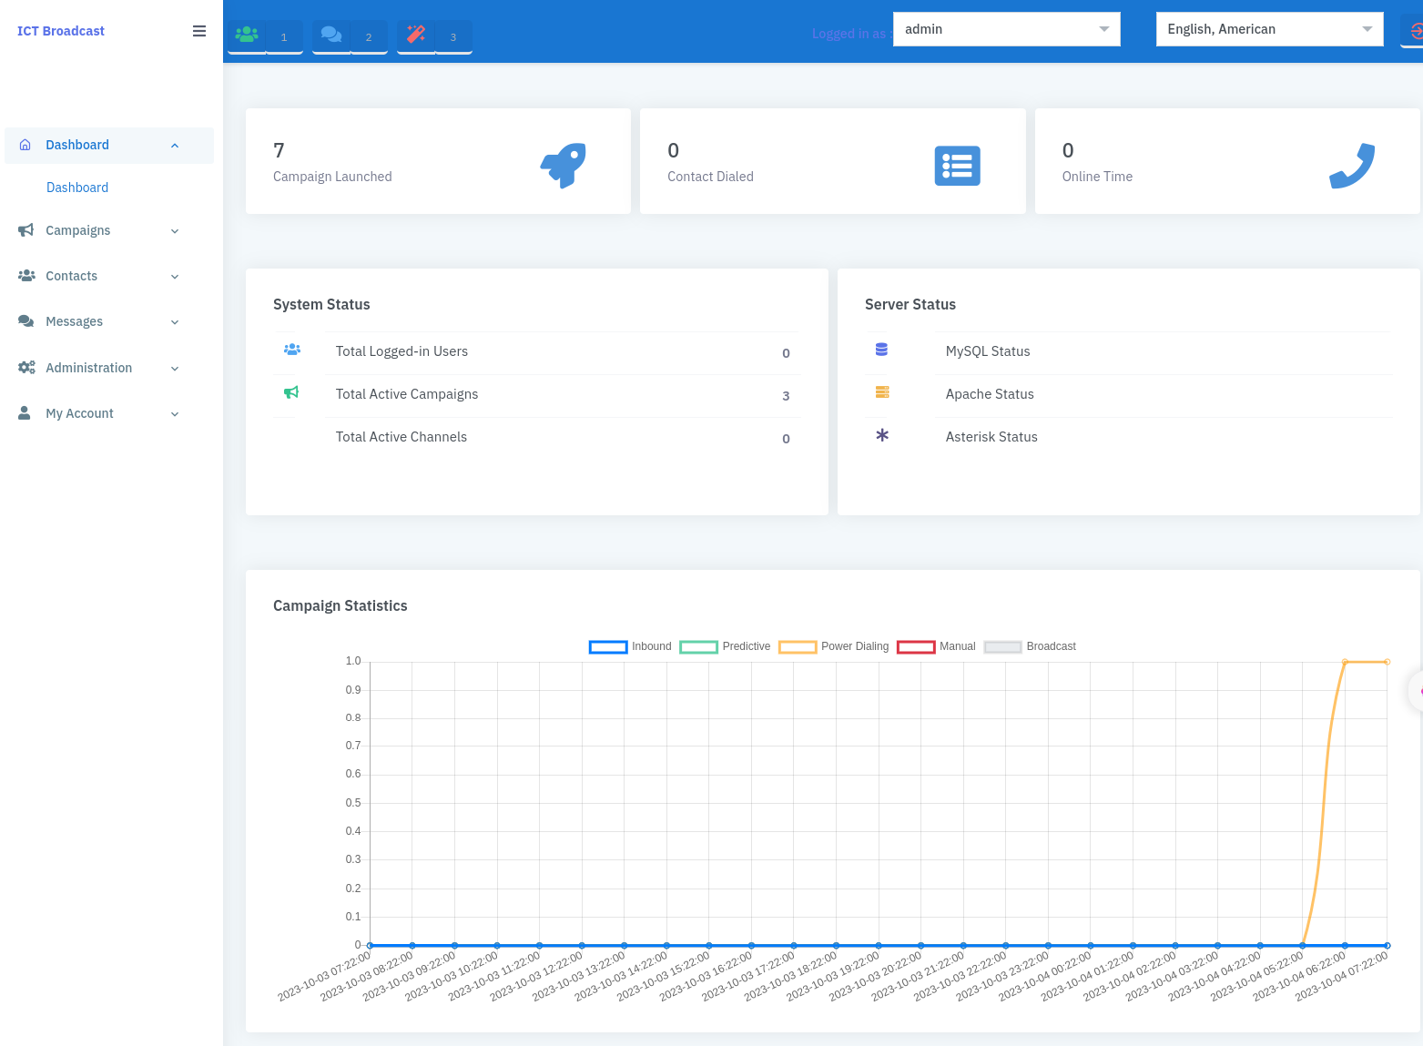Screen dimensions: 1423x1046
Task: Click the ICT Broadcast logo link
Action: [x=61, y=31]
